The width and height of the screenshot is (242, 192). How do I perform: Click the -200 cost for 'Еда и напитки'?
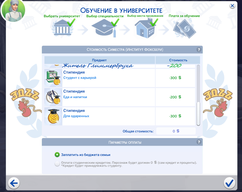point(175,97)
